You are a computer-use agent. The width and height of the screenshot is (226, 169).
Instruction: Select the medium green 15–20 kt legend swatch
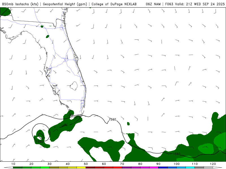click(x=27, y=168)
